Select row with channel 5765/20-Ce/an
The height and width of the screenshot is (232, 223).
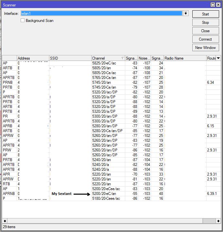tap(111, 78)
